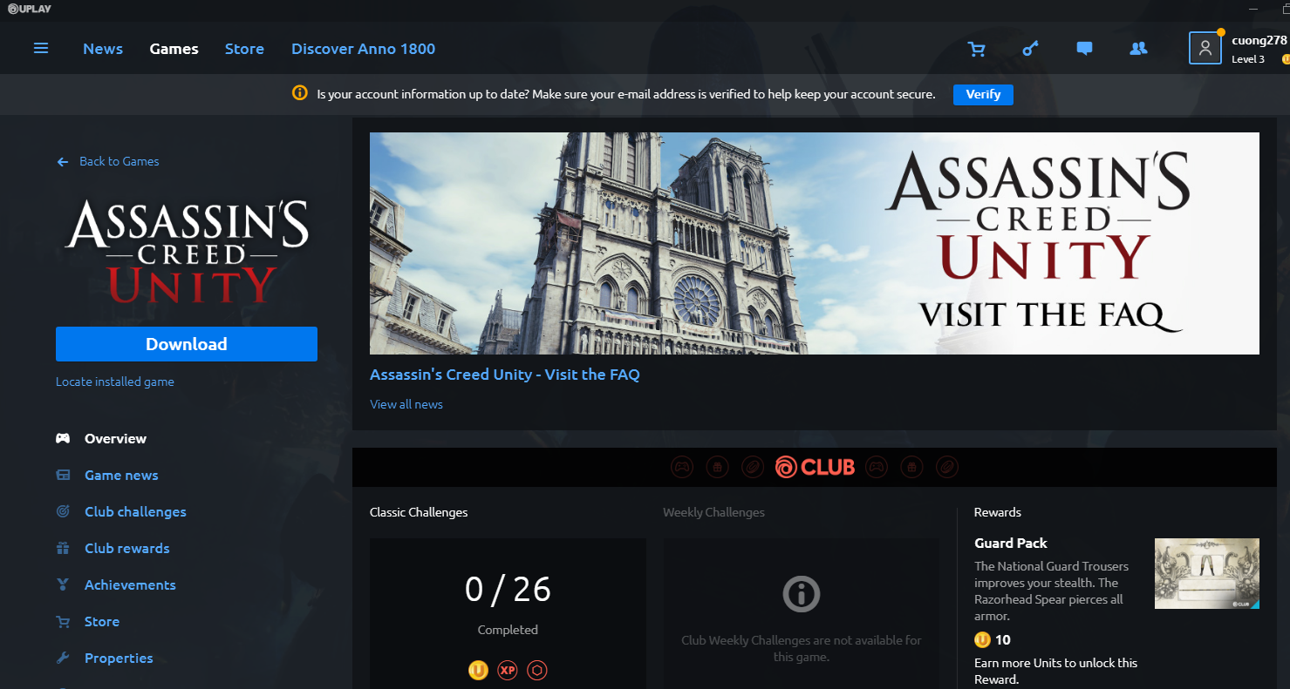The image size is (1290, 689).
Task: Click the Guard Pack reward title
Action: point(1011,543)
